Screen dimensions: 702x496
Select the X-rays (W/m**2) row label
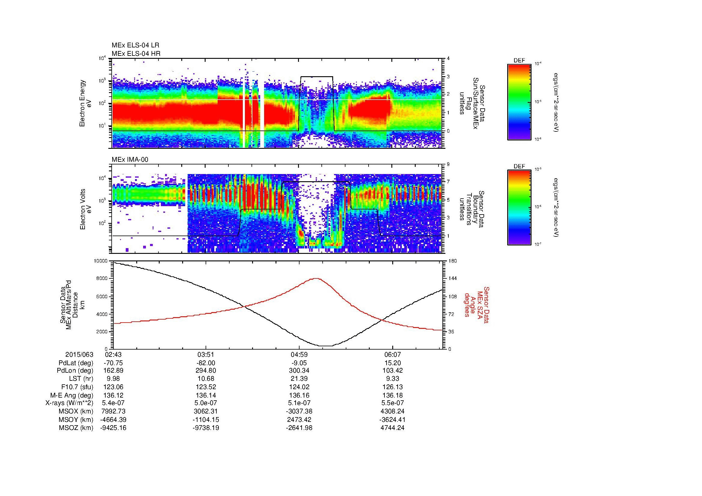tap(69, 403)
